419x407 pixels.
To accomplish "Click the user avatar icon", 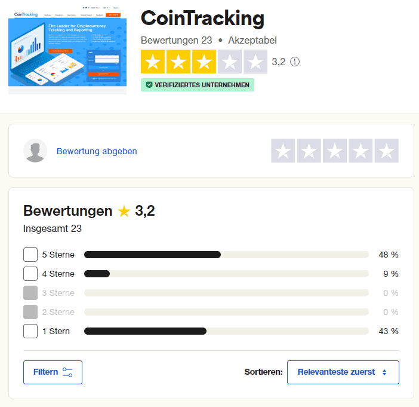I will [x=35, y=151].
